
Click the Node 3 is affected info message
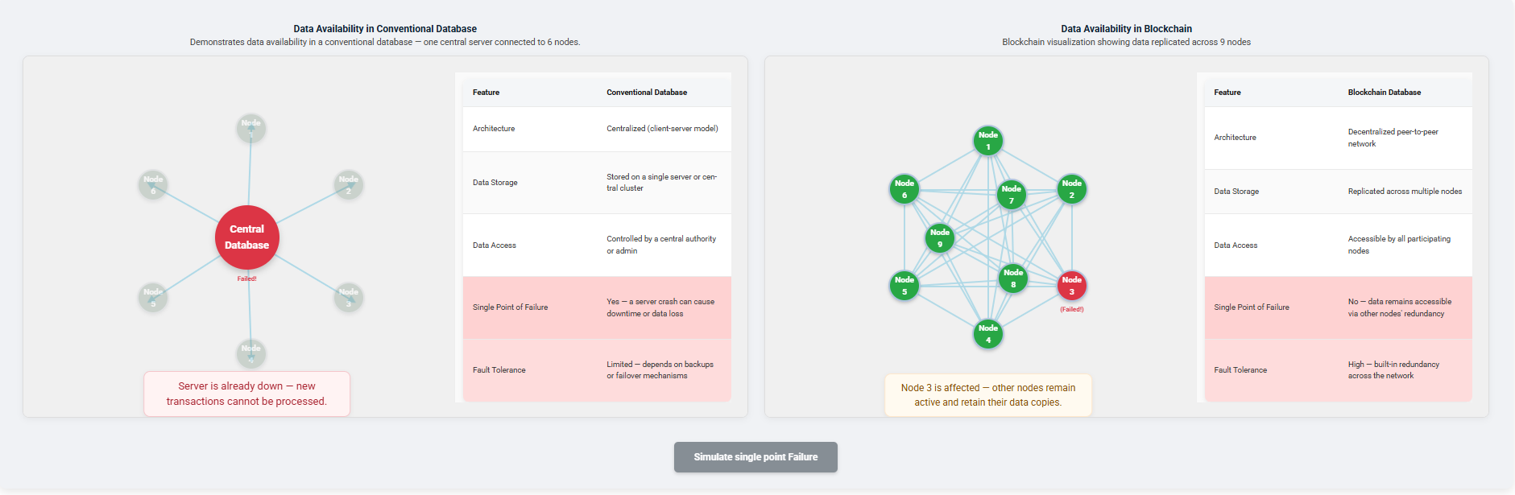[x=987, y=394]
